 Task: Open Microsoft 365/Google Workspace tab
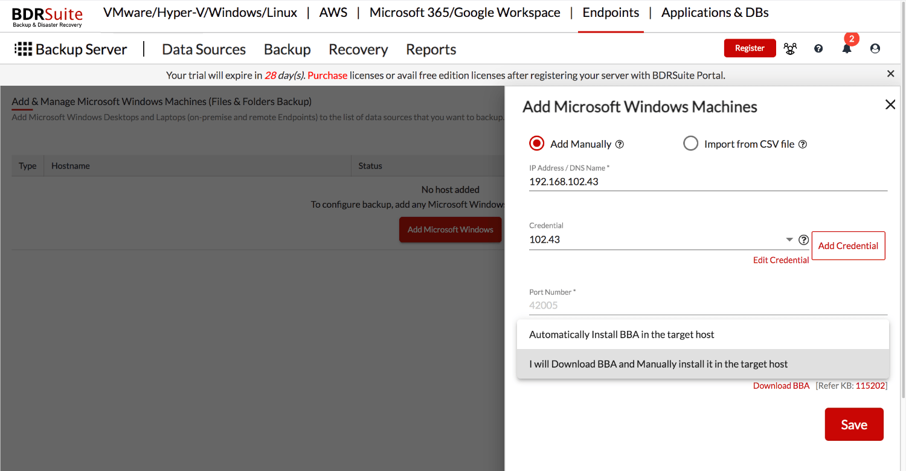465,13
